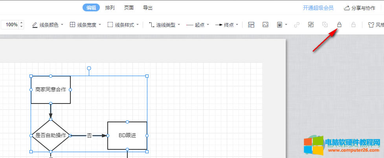Open the 终点 end-point dropdown
The image size is (384, 158).
(227, 25)
